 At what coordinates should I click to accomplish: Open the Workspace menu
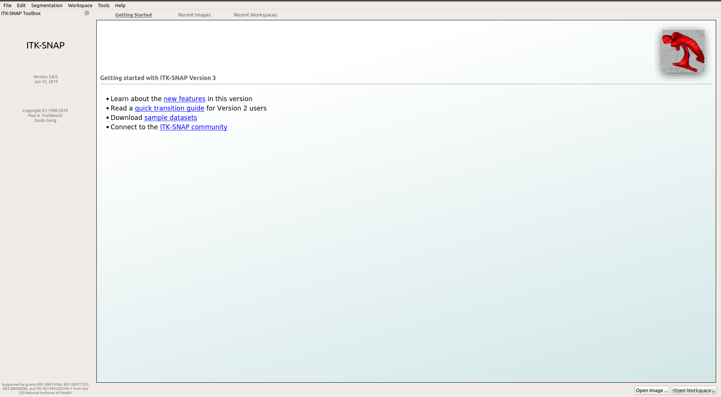[80, 5]
